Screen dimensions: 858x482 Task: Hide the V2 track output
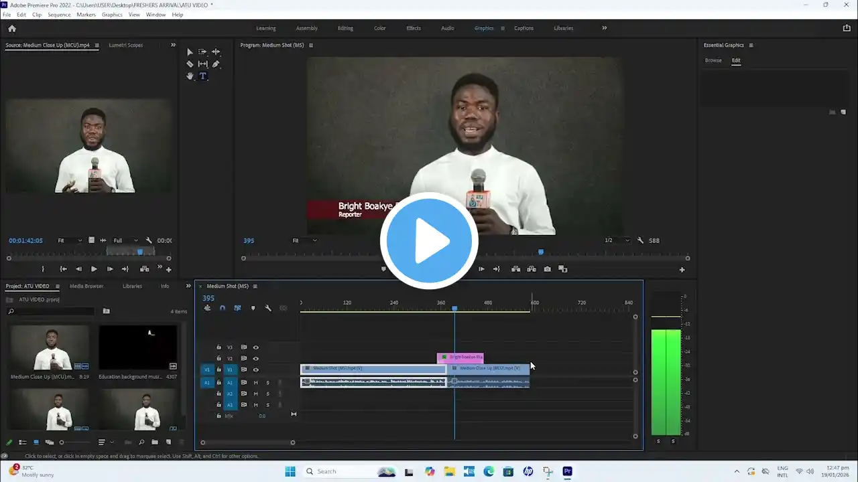tap(255, 358)
